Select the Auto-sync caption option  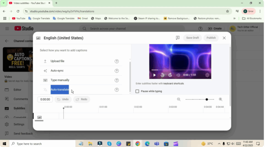pyautogui.click(x=57, y=71)
